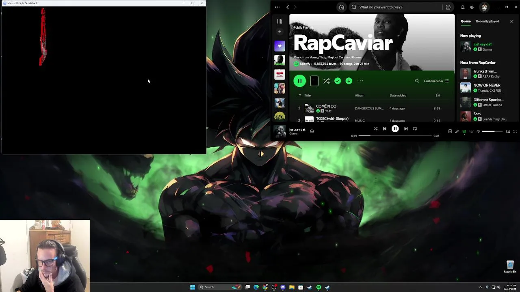Go back with Spotify back arrow
The image size is (520, 292).
point(288,7)
